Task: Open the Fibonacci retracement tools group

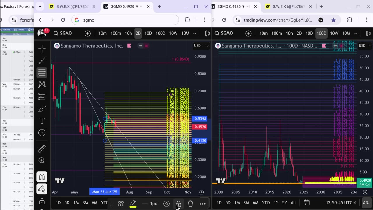Action: [x=42, y=72]
